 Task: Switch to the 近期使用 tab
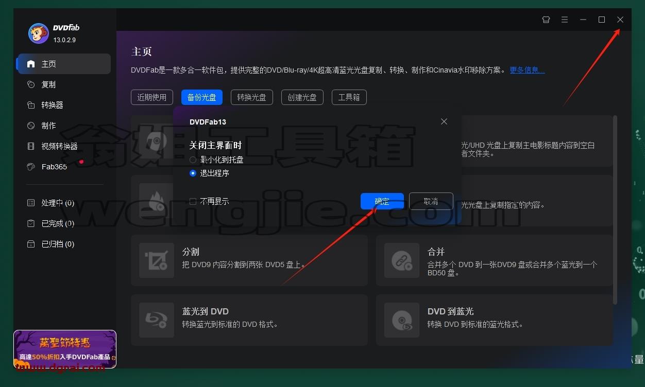pos(152,97)
